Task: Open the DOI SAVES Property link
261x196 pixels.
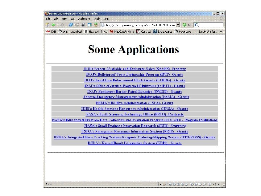Action: pyautogui.click(x=134, y=69)
